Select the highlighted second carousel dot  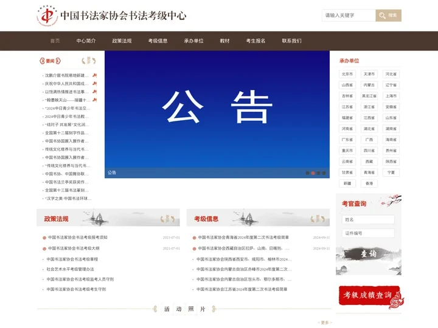pyautogui.click(x=313, y=173)
